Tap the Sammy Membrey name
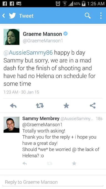Screen dimensions: 106x189 pyautogui.click(x=41, y=118)
